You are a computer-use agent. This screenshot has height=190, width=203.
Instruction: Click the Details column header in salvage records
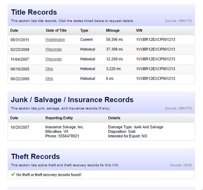pyautogui.click(x=114, y=118)
